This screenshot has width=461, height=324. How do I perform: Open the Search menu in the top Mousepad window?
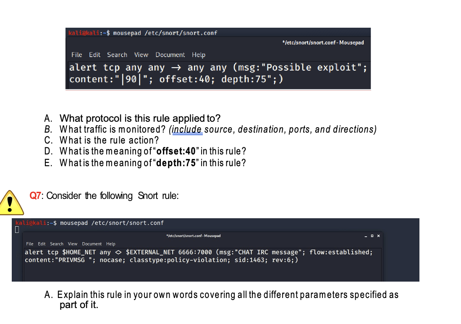(117, 55)
